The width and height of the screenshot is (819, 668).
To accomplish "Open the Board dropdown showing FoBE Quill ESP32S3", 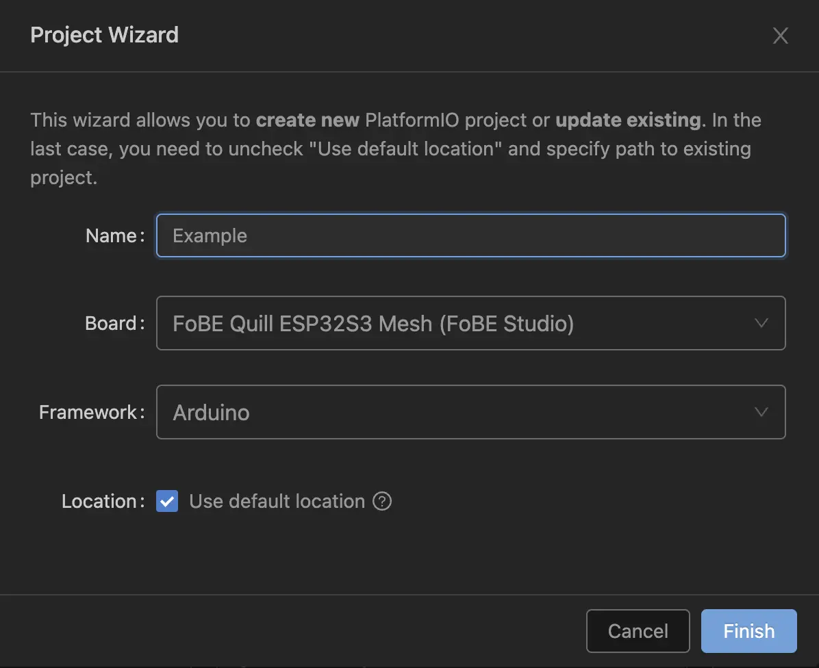I will pyautogui.click(x=470, y=323).
